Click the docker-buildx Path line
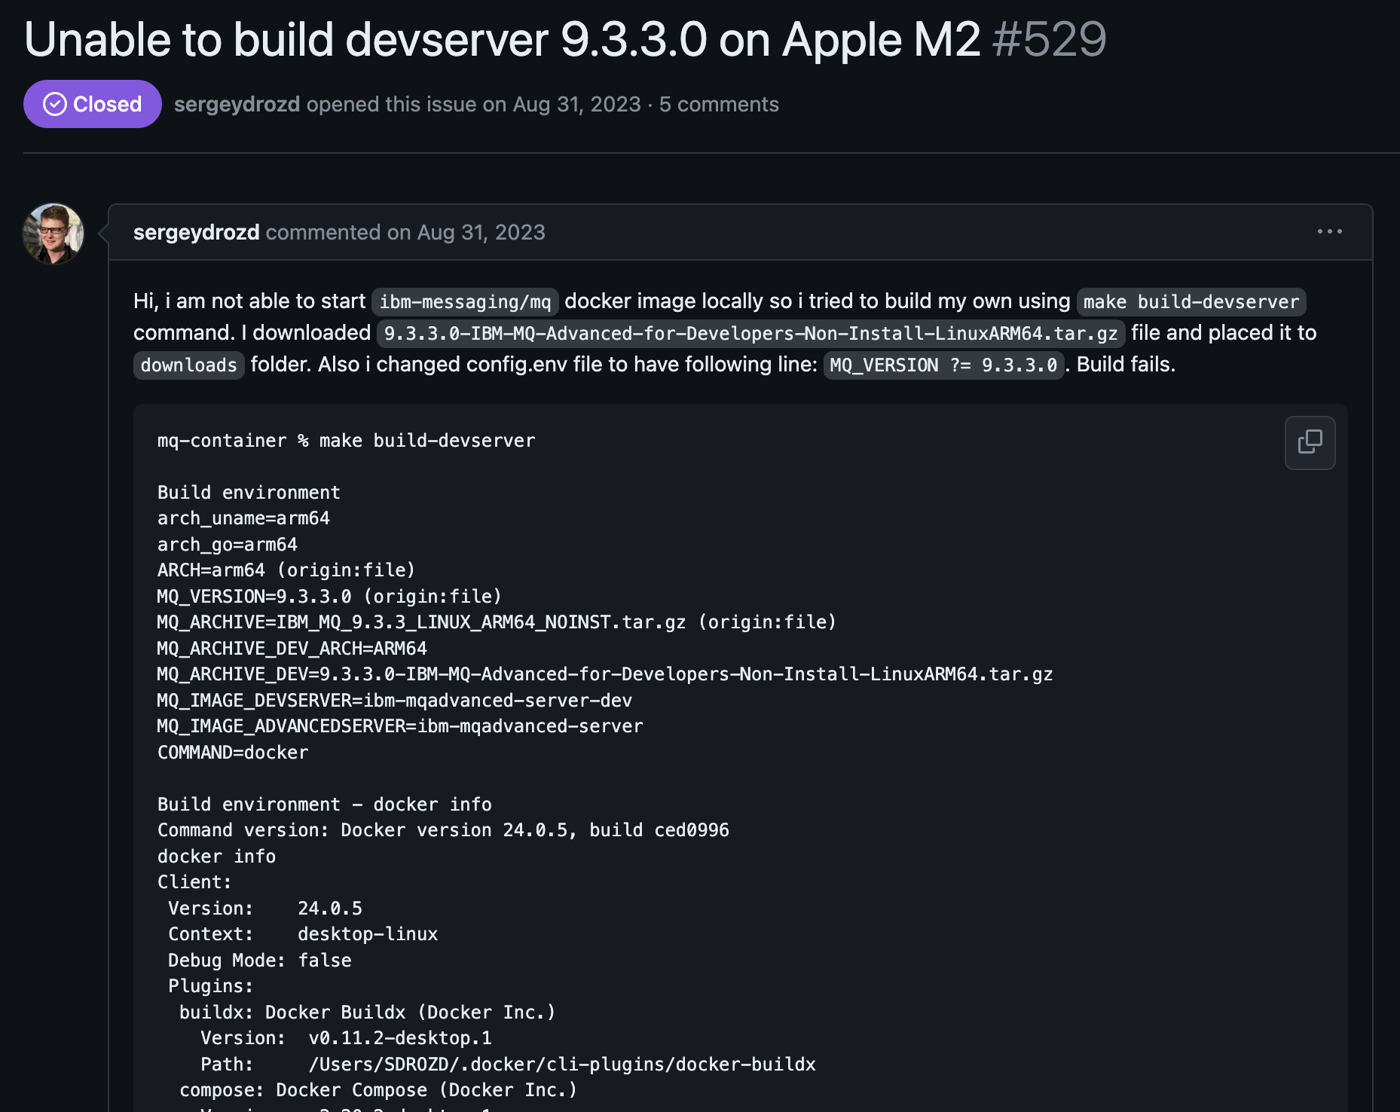Viewport: 1400px width, 1112px height. [508, 1065]
